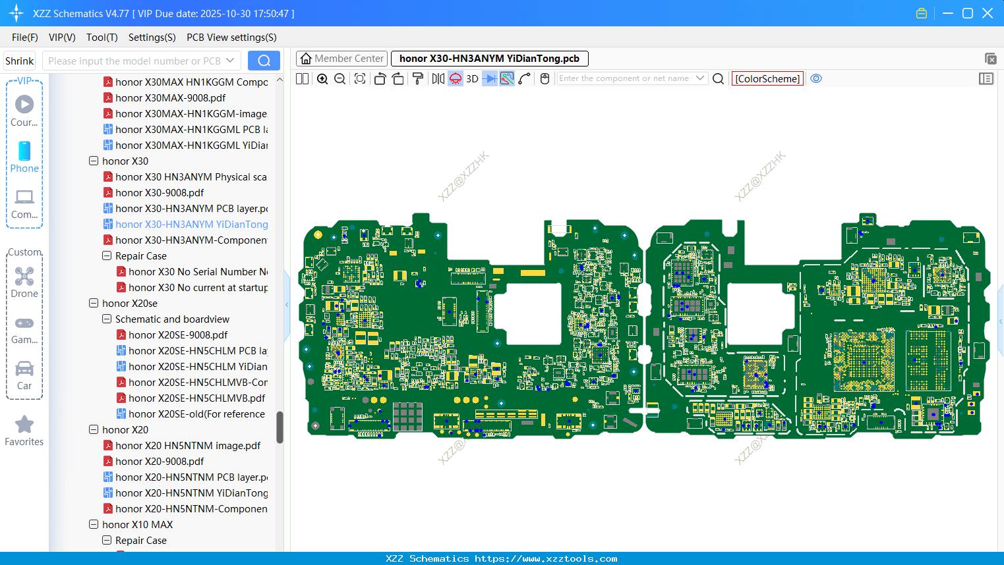Viewport: 1004px width, 565px height.
Task: Open the File(F) menu
Action: (25, 38)
